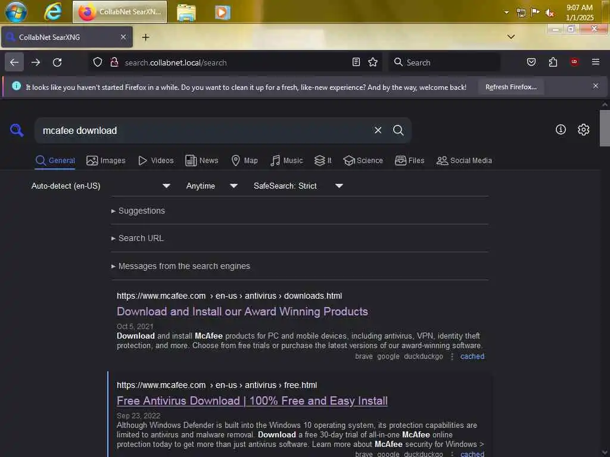Viewport: 610px width, 457px height.
Task: Open the SafeSearch: Strict dropdown
Action: [x=298, y=186]
